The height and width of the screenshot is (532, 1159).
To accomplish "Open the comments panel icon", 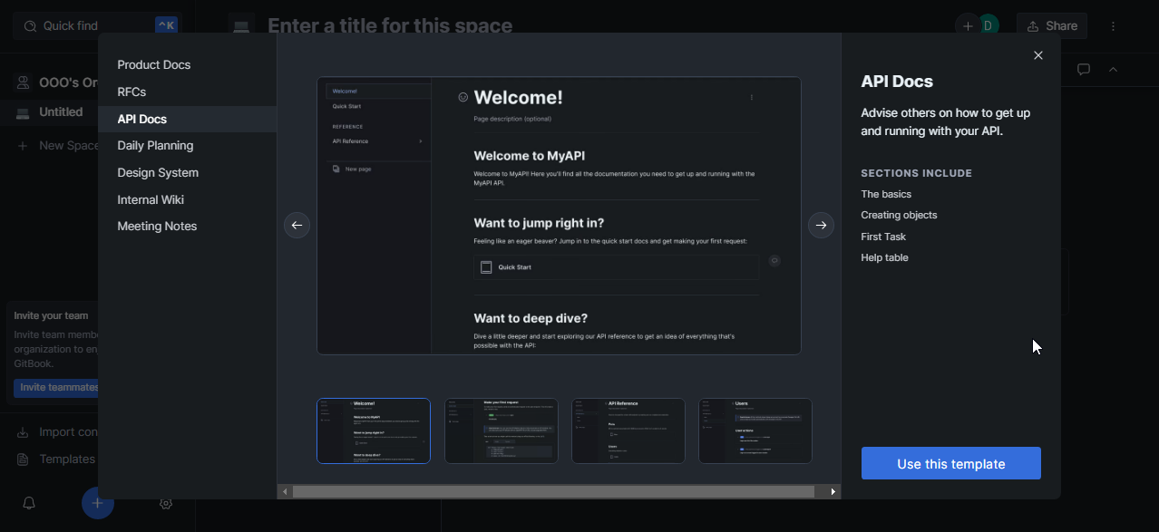I will click(1083, 70).
